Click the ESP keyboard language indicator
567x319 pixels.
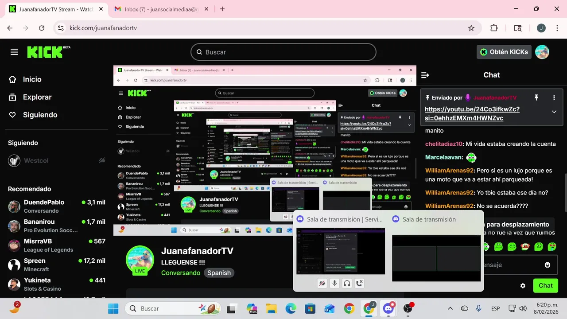tap(496, 308)
